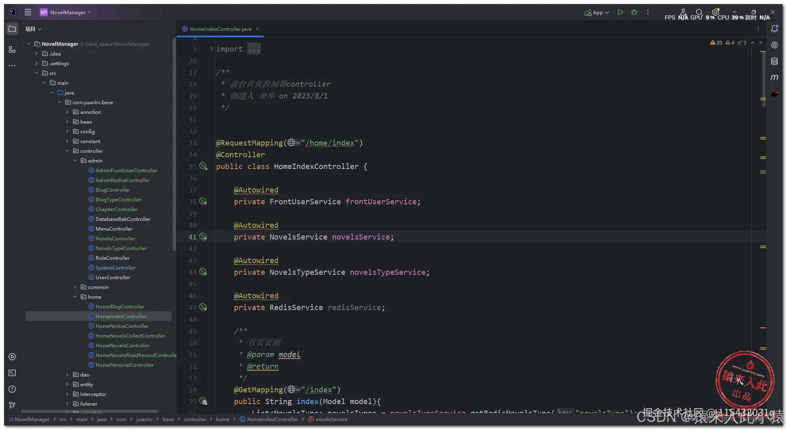Expand the common package
Viewport: 787px width, 430px height.
75,287
